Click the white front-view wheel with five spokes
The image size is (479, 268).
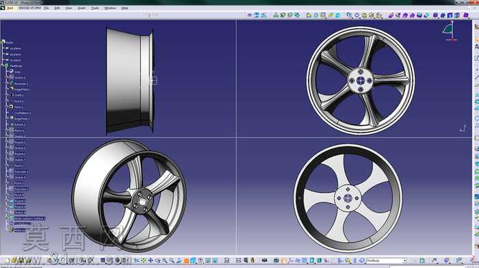point(348,198)
